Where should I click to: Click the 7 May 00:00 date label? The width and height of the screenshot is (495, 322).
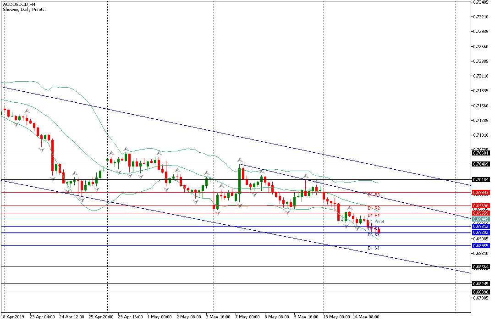pyautogui.click(x=247, y=316)
